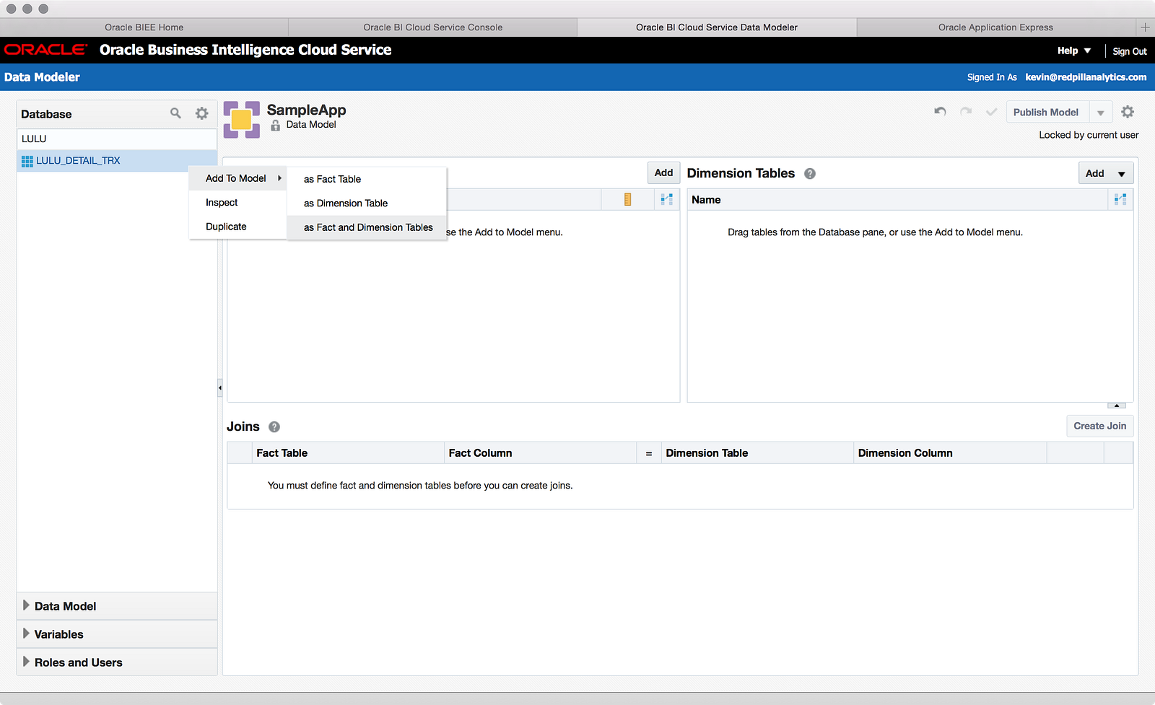Expand the Data Model section
The height and width of the screenshot is (705, 1155).
(x=27, y=605)
